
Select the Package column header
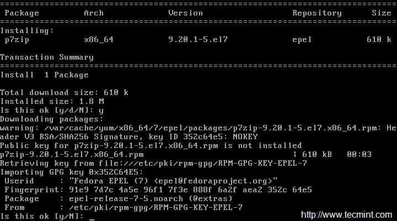pyautogui.click(x=22, y=13)
